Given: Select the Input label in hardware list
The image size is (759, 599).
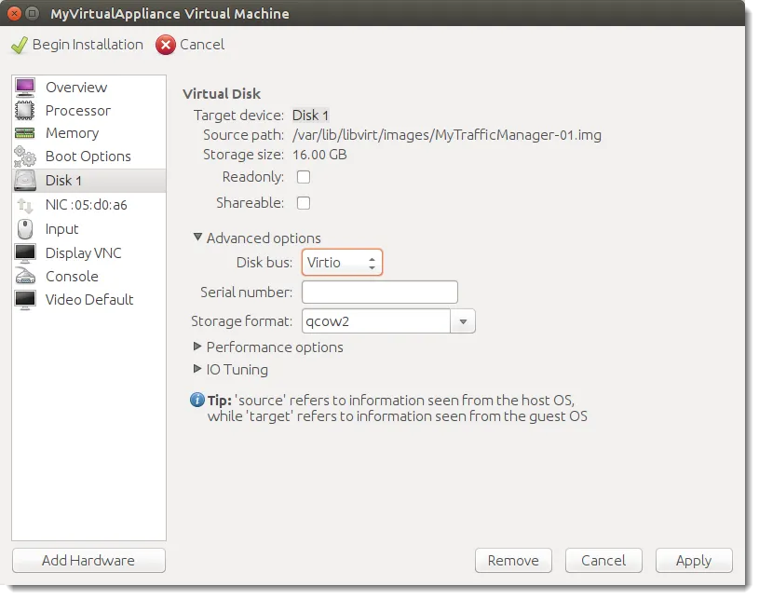Looking at the screenshot, I should coord(61,229).
